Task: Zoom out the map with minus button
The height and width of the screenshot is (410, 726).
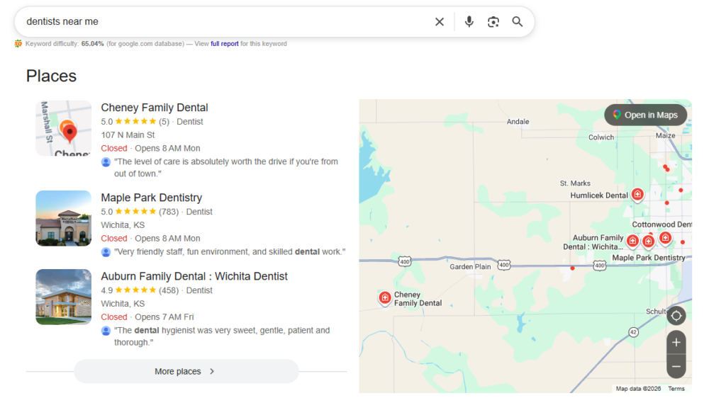Action: [676, 367]
